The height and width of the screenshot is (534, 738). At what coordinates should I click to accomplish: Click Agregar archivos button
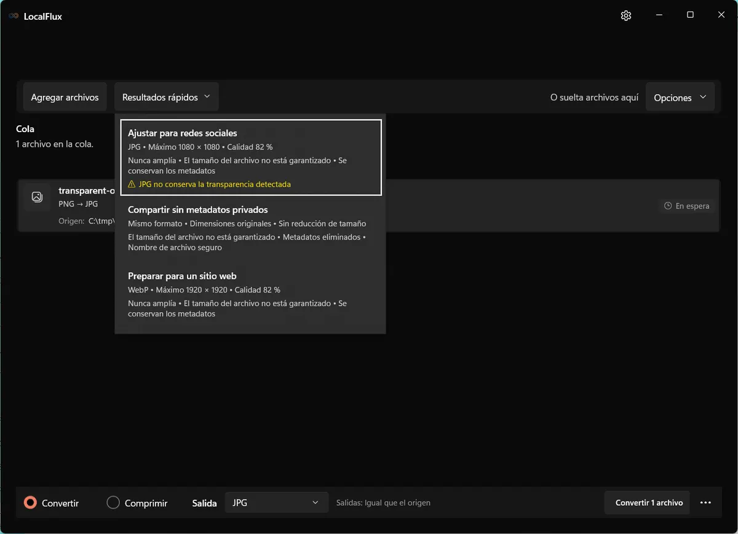point(65,97)
